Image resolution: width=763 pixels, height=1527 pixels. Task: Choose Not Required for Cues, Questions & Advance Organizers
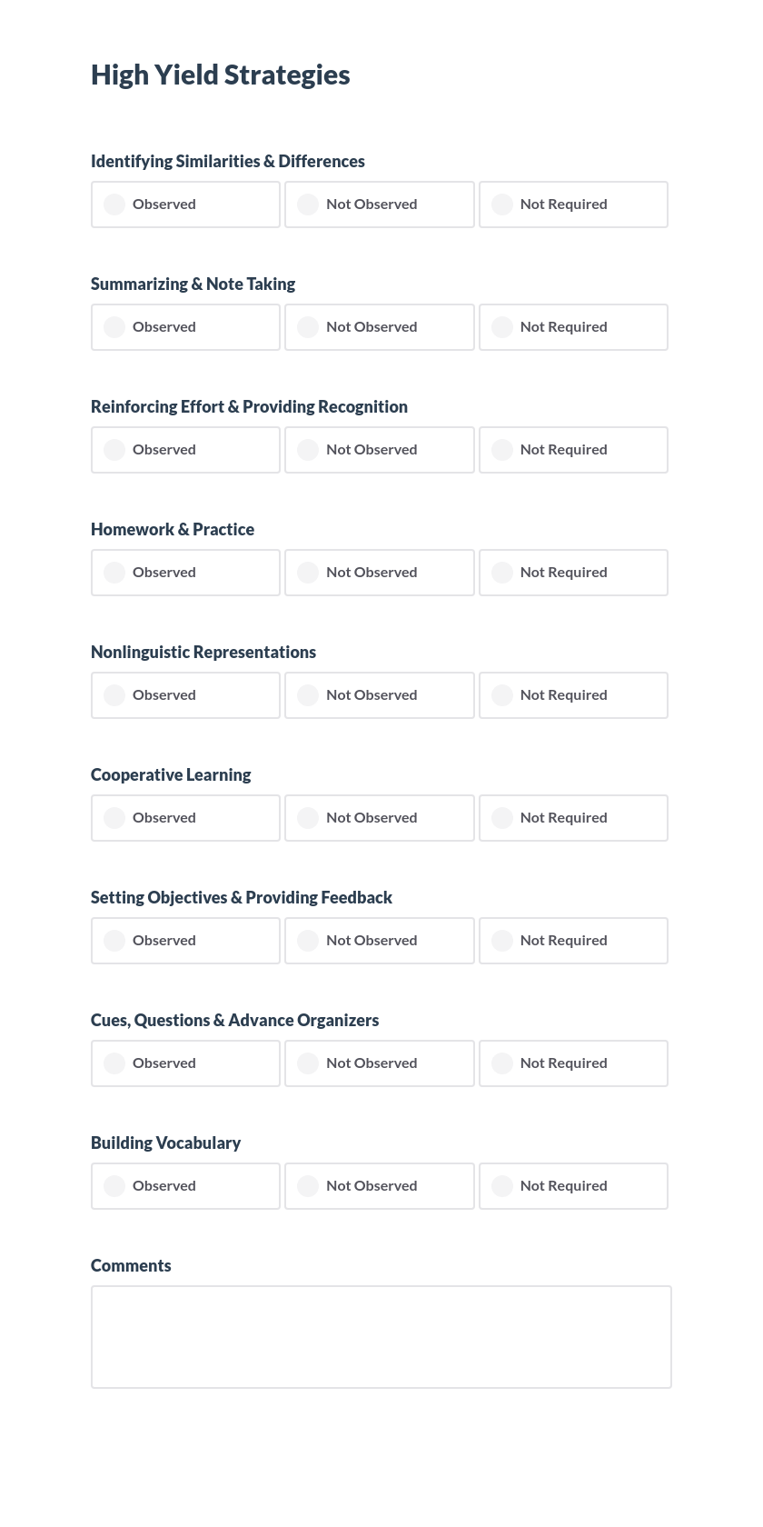(x=573, y=1063)
